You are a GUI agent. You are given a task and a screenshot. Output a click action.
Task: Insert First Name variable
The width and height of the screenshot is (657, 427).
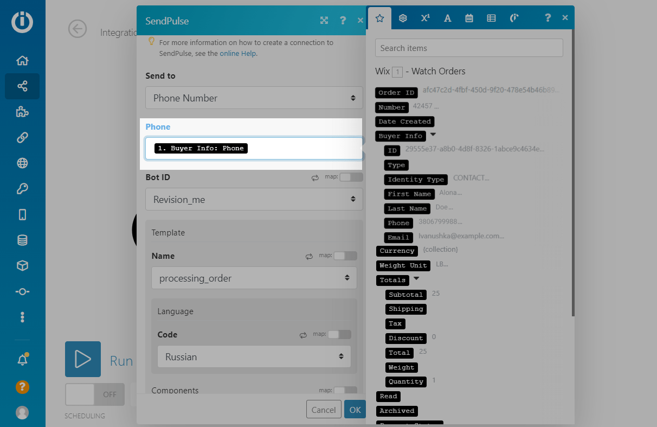[x=410, y=194]
